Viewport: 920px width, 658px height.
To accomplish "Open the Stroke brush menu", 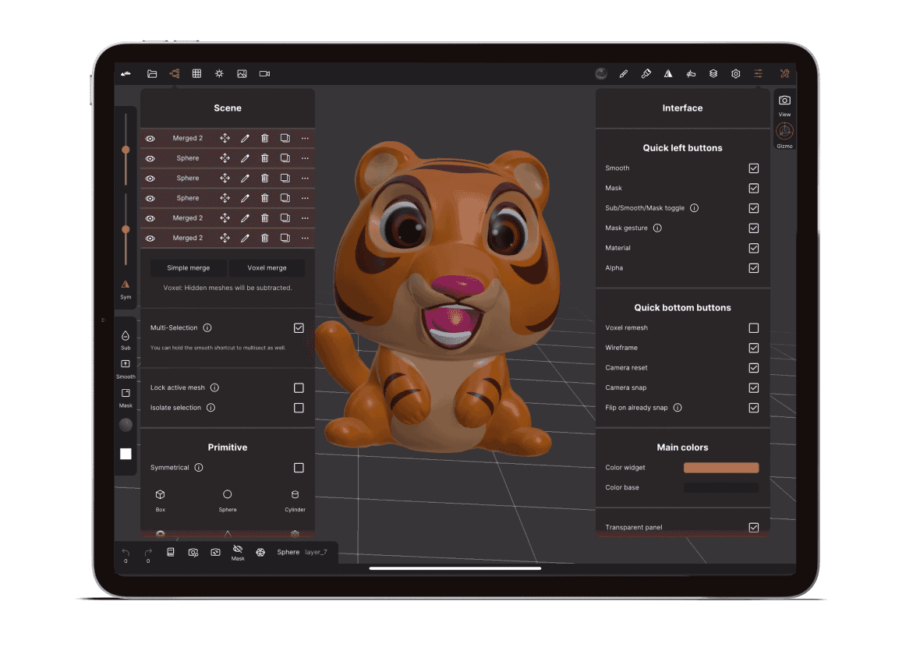I will (623, 74).
